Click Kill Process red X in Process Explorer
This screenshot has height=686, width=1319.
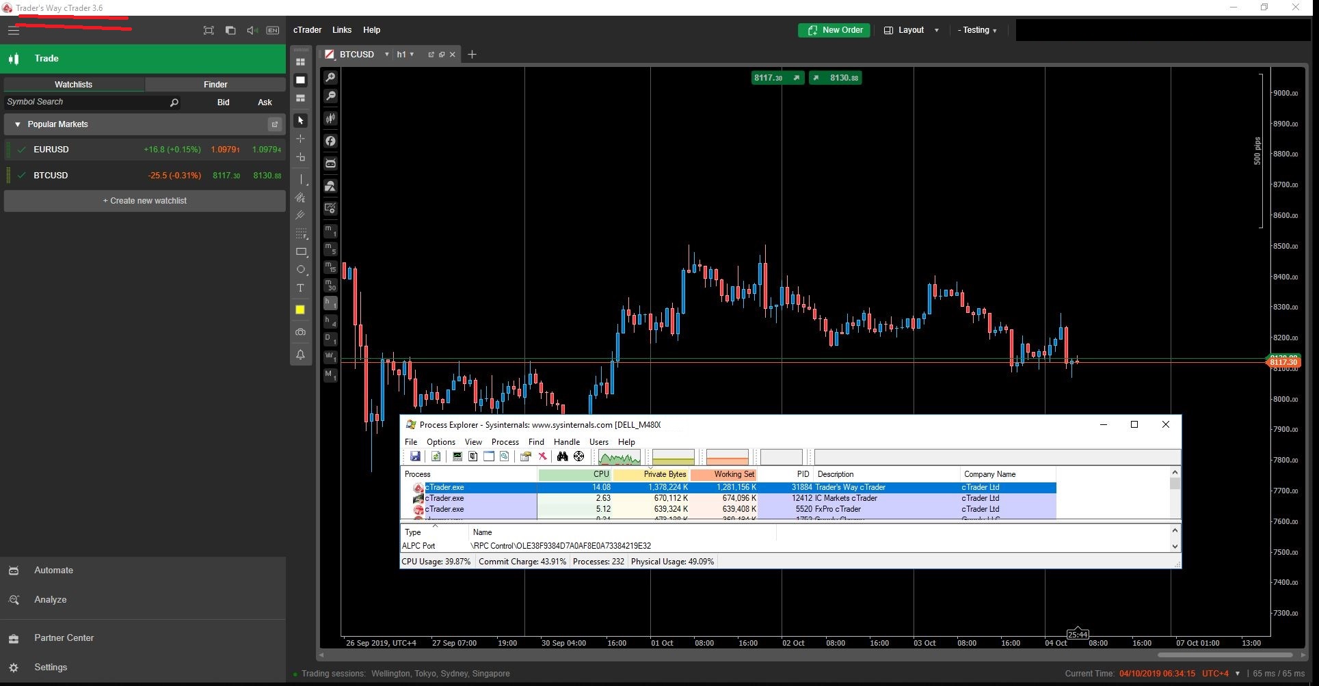coord(542,456)
